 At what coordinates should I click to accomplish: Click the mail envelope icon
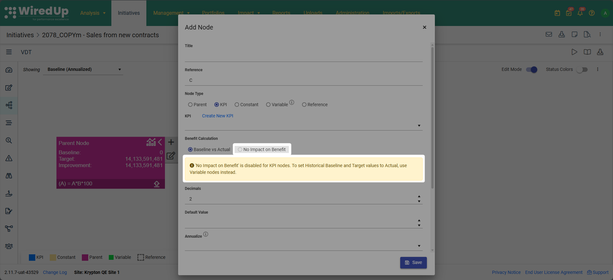549,34
